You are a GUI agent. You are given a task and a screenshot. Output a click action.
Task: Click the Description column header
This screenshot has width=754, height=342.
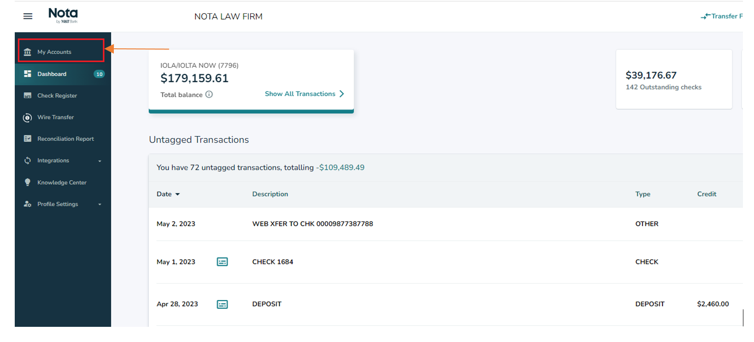pyautogui.click(x=270, y=194)
